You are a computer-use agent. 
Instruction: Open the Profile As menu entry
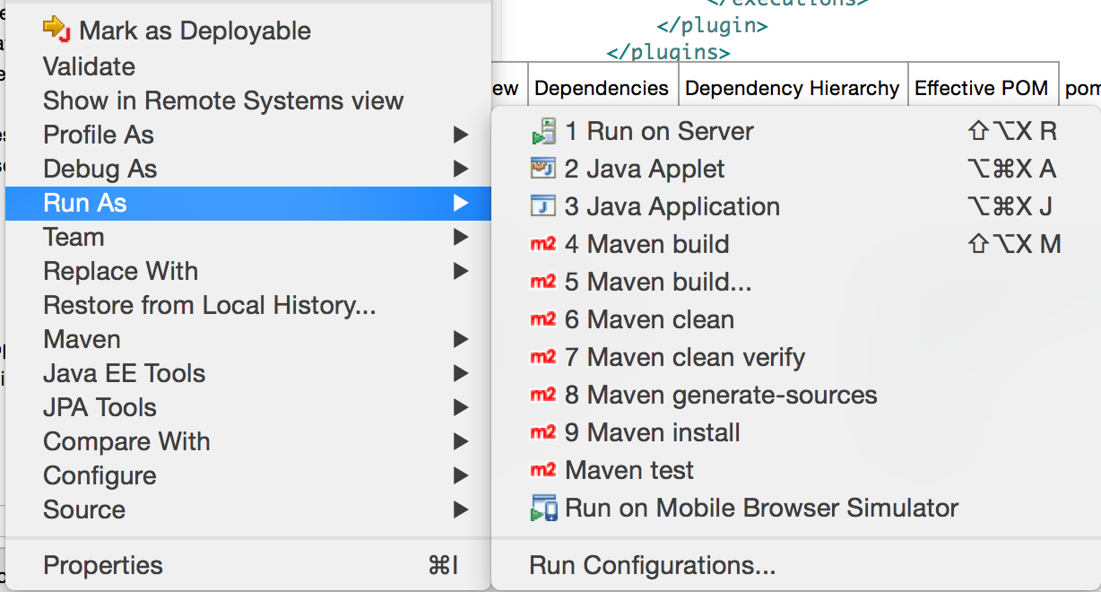click(248, 135)
